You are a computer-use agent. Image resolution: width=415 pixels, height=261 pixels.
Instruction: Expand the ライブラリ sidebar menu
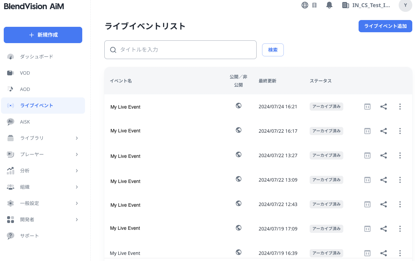(43, 138)
